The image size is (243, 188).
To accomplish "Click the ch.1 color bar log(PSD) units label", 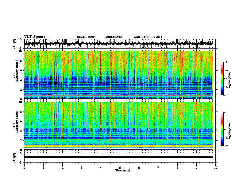I will [x=230, y=80].
